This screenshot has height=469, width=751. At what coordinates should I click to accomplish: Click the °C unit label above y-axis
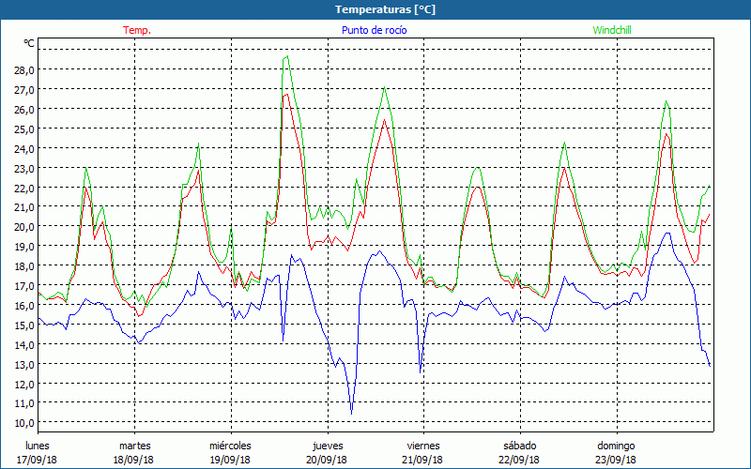click(x=29, y=43)
